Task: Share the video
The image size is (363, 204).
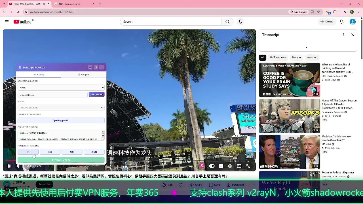Action: (196, 185)
